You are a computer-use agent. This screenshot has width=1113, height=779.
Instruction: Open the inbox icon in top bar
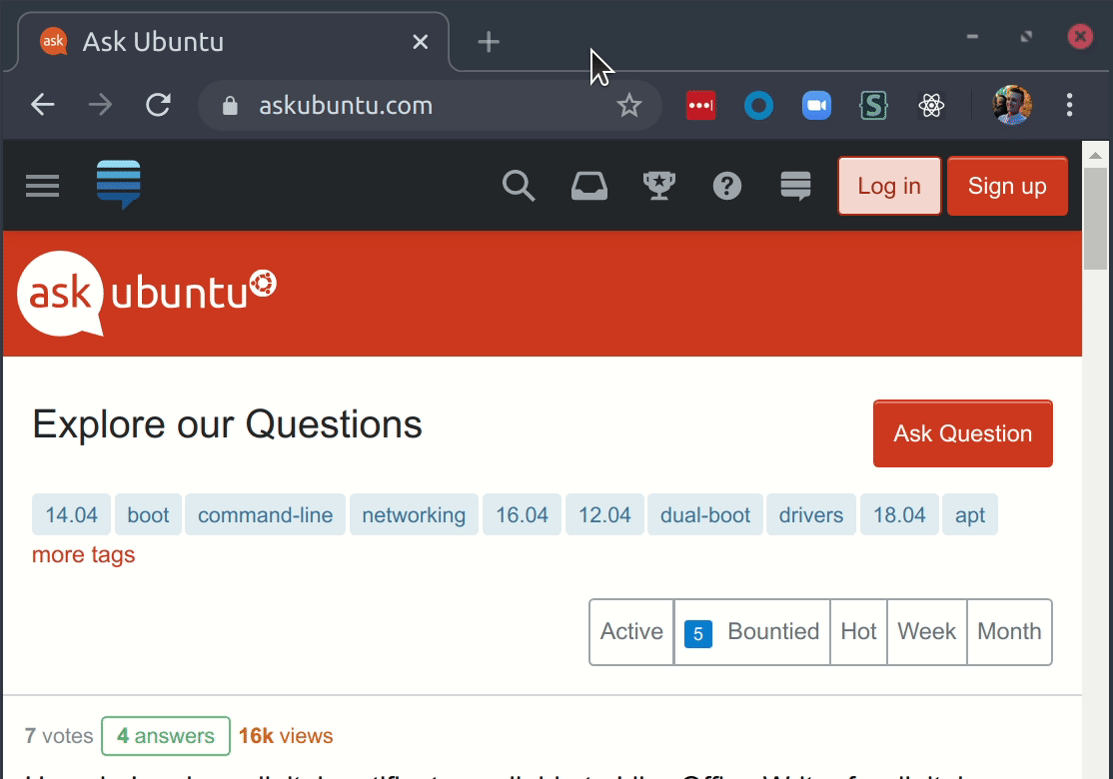pos(589,186)
